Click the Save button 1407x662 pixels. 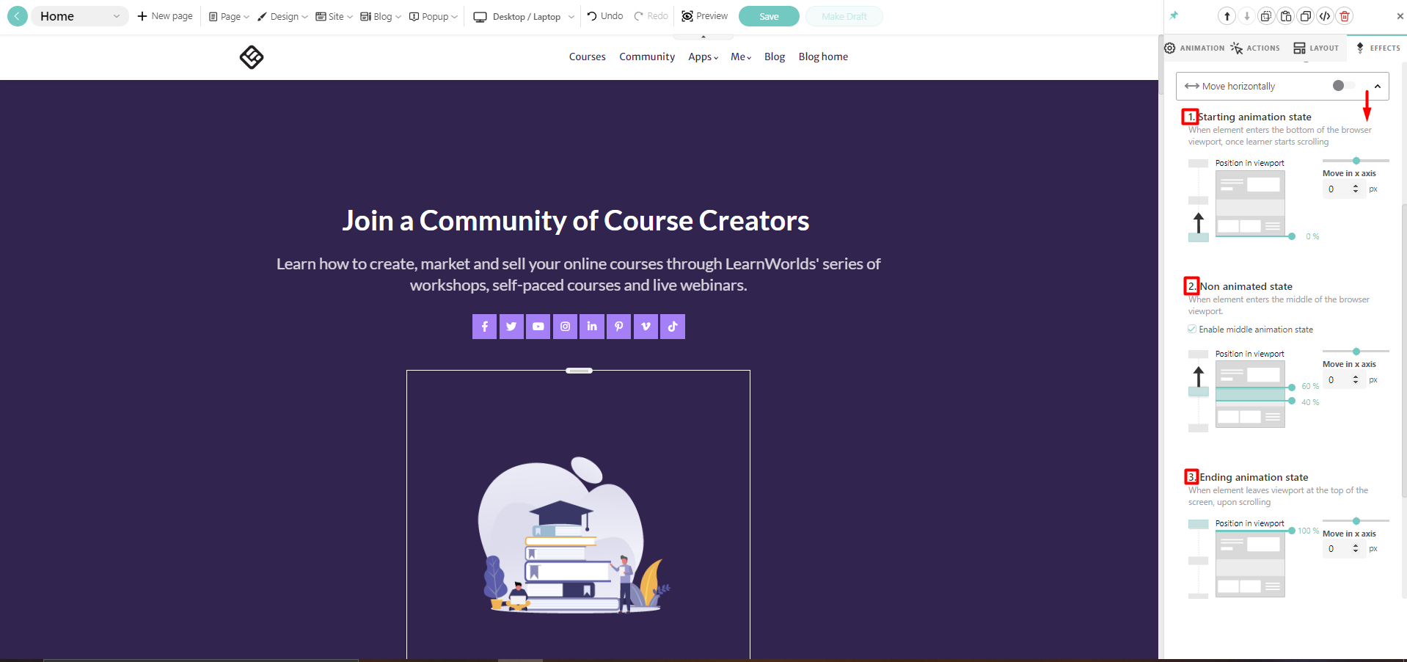[x=767, y=15]
